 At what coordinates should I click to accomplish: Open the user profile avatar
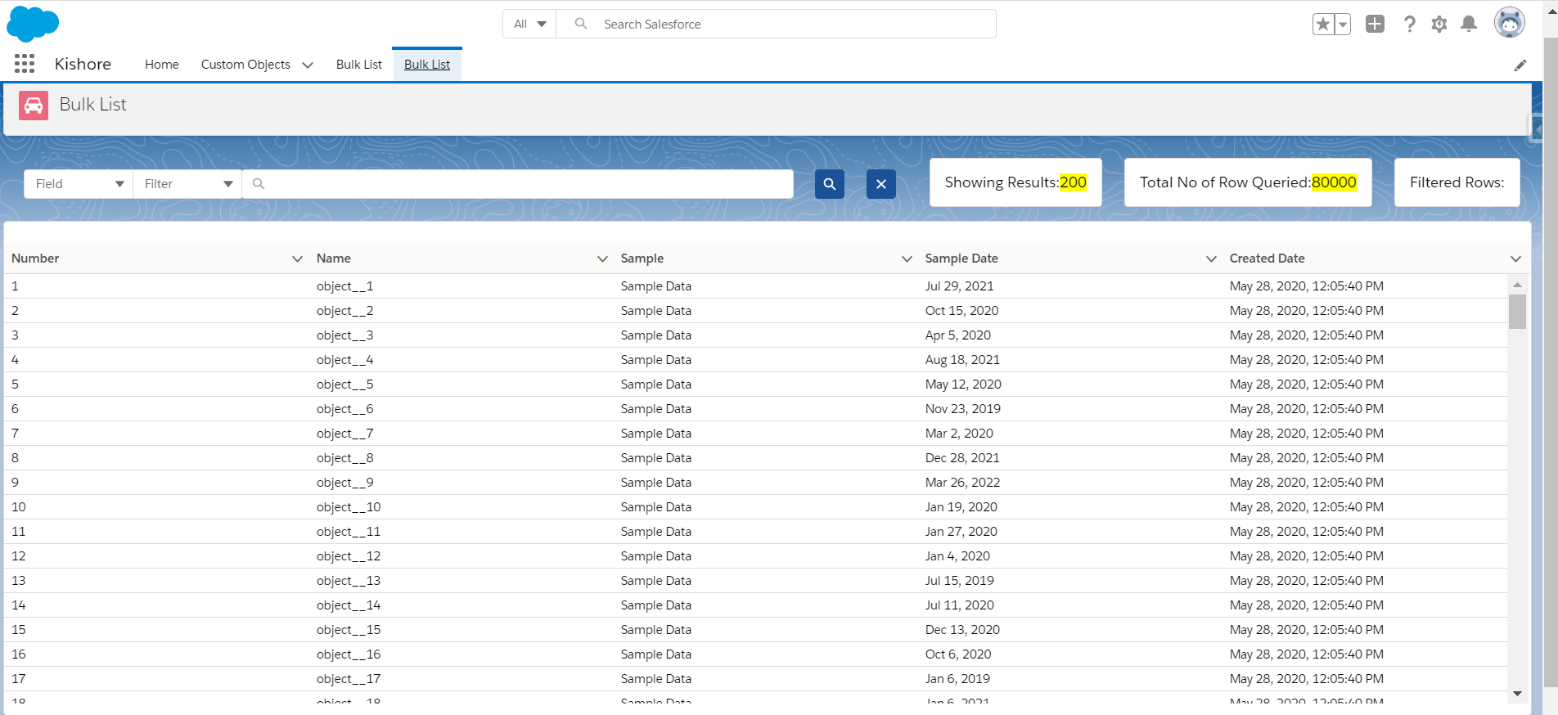[1510, 23]
